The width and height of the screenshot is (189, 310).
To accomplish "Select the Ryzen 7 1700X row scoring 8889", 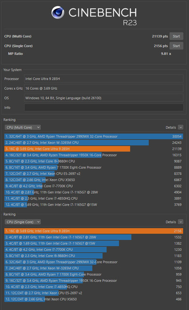I will coord(94,167).
